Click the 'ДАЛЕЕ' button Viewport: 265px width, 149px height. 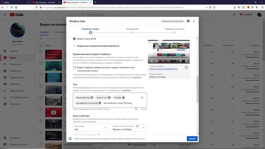point(192,139)
